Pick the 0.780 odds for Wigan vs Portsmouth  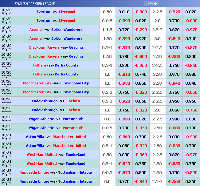coord(124,128)
